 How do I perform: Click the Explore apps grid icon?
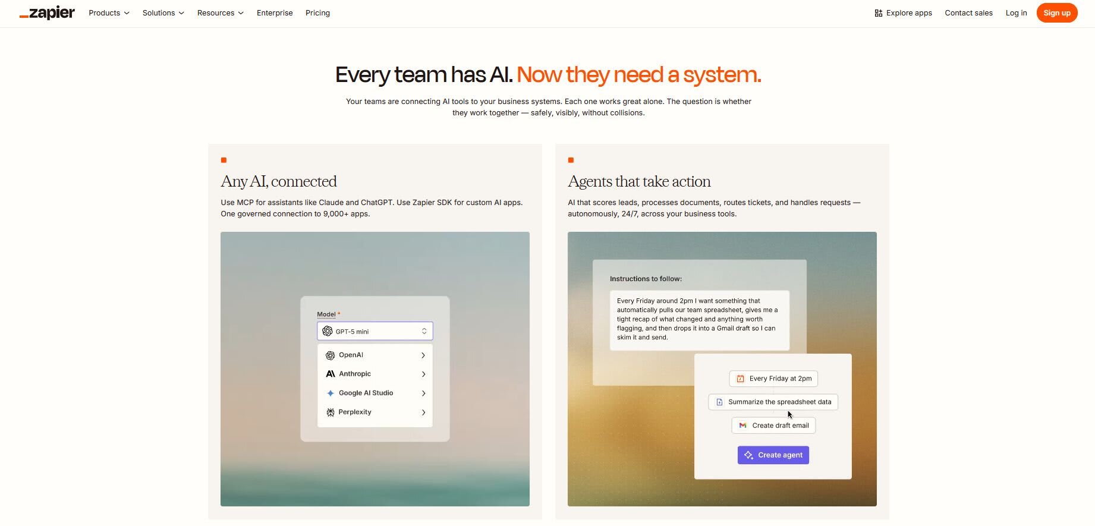(x=878, y=13)
